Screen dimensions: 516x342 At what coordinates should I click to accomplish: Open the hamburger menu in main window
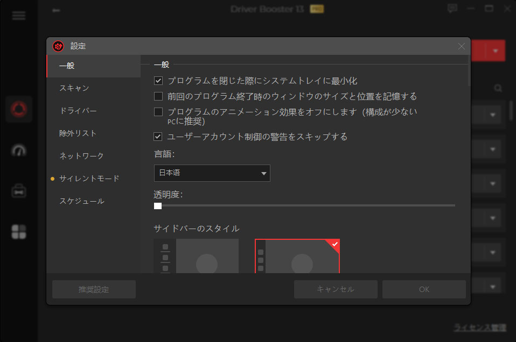[x=19, y=16]
